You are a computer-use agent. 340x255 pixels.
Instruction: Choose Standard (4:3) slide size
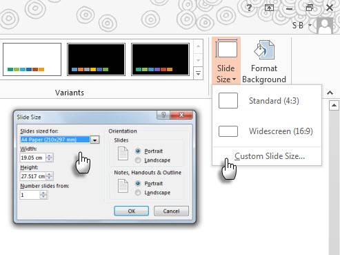(x=267, y=101)
